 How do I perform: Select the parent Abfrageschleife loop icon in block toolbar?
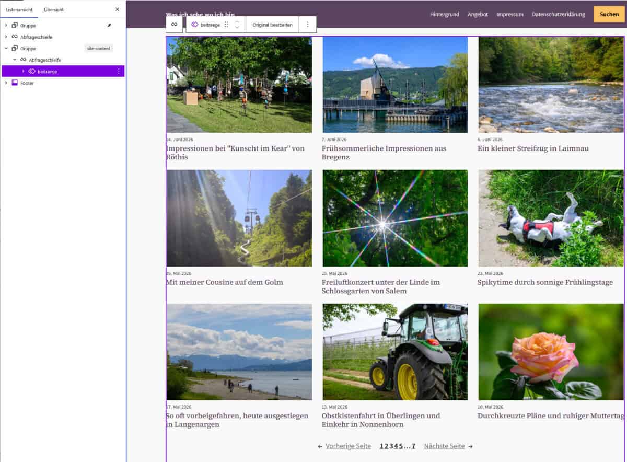tap(174, 25)
